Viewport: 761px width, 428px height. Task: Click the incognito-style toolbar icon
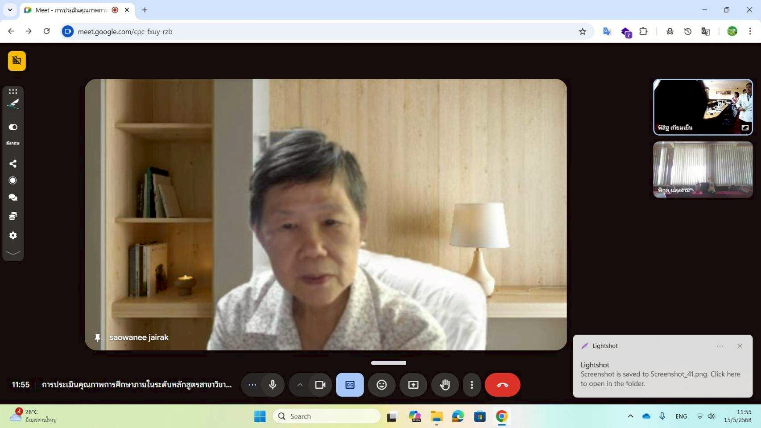pos(670,32)
